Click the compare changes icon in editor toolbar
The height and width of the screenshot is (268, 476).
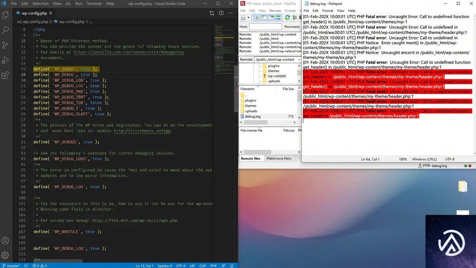(x=212, y=13)
